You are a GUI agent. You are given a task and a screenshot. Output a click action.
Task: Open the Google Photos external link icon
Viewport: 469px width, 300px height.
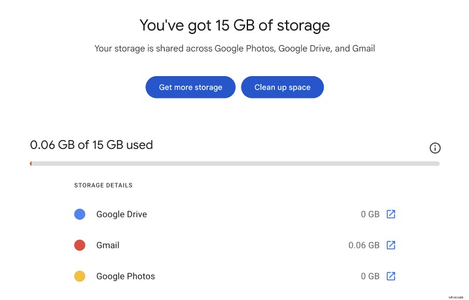(391, 276)
